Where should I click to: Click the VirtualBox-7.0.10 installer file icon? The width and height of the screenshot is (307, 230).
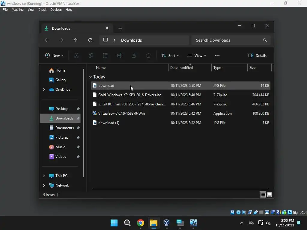click(94, 113)
